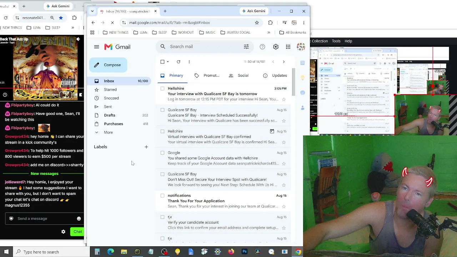The height and width of the screenshot is (257, 457).
Task: Open chat settings gear in stream chat
Action: pos(63,232)
